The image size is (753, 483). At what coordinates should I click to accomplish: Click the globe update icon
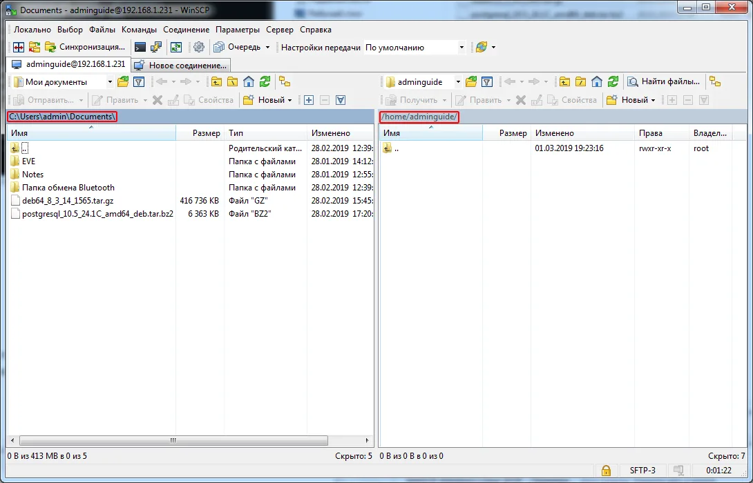[x=482, y=47]
